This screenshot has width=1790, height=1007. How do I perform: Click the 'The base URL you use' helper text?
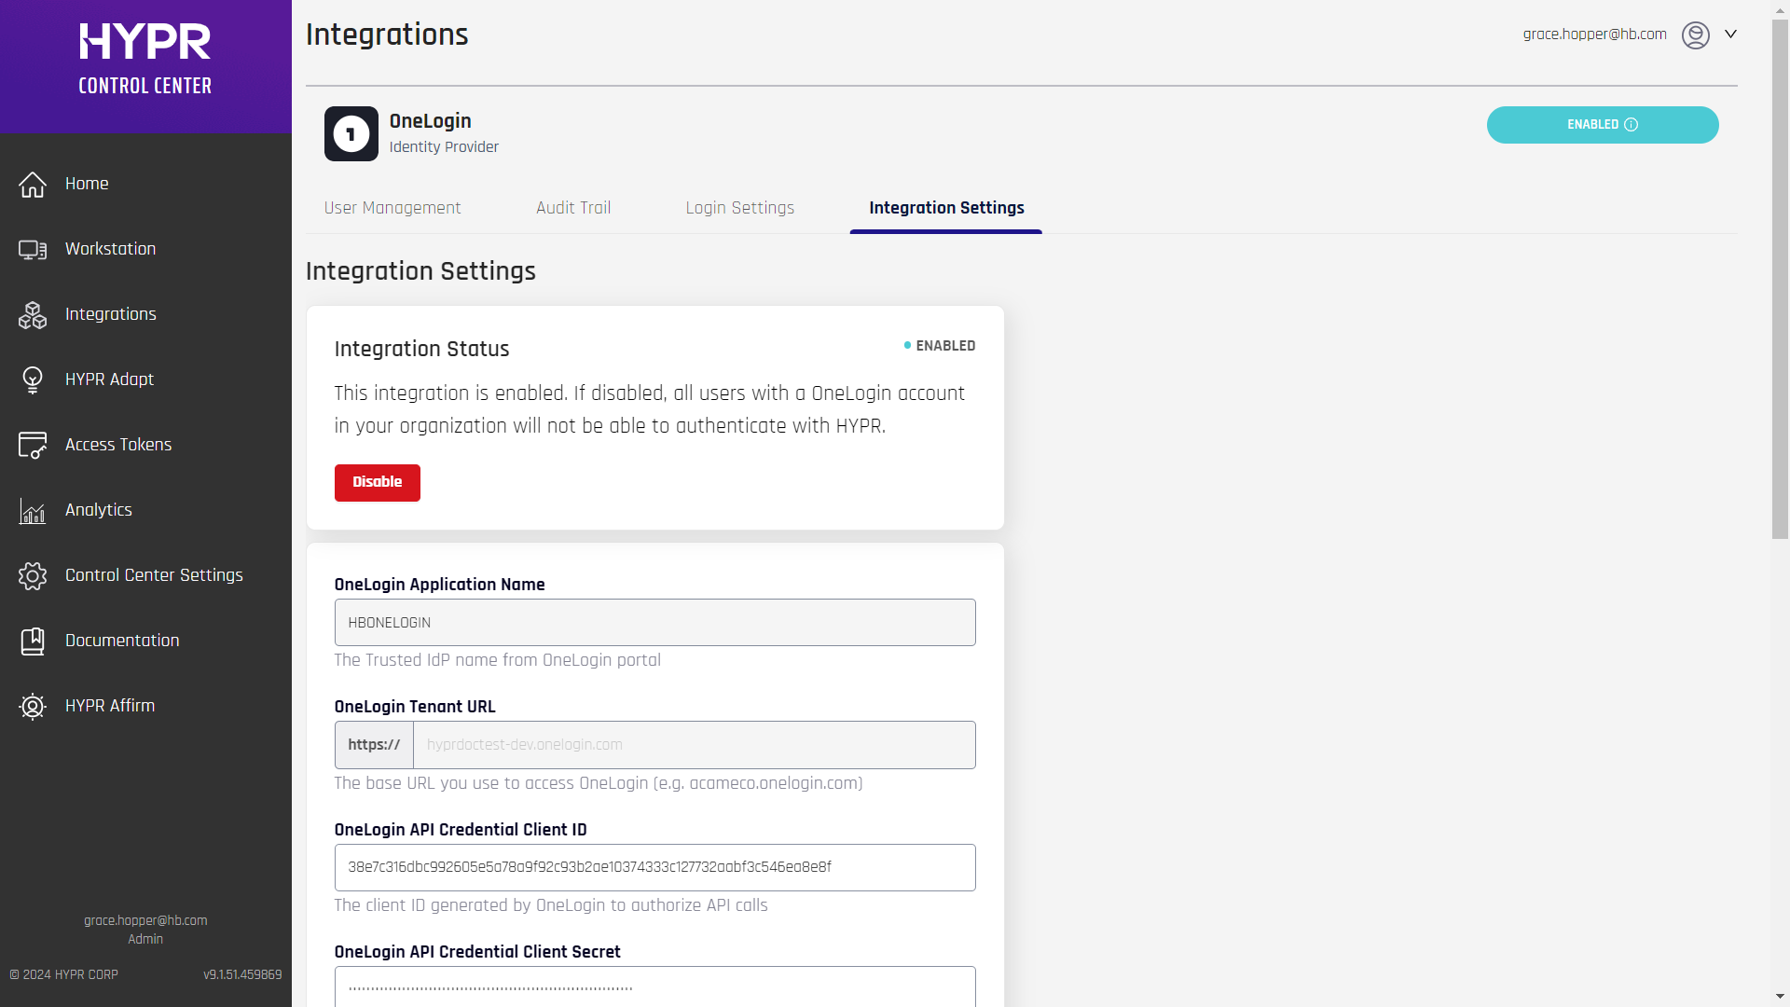(x=599, y=784)
